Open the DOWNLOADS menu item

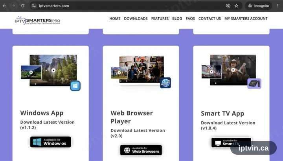click(x=136, y=18)
